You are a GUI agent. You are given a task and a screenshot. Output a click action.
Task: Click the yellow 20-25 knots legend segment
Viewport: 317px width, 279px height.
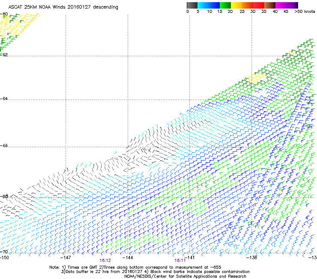click(236, 5)
